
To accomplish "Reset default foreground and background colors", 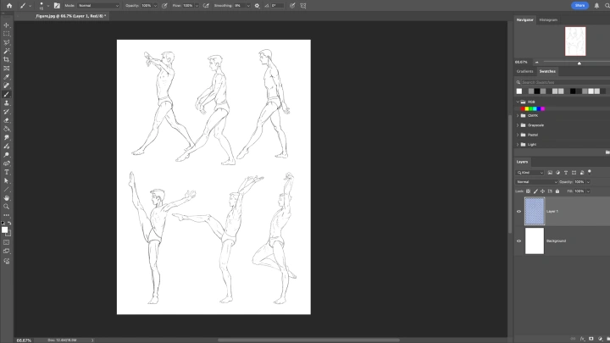I will coord(3,224).
